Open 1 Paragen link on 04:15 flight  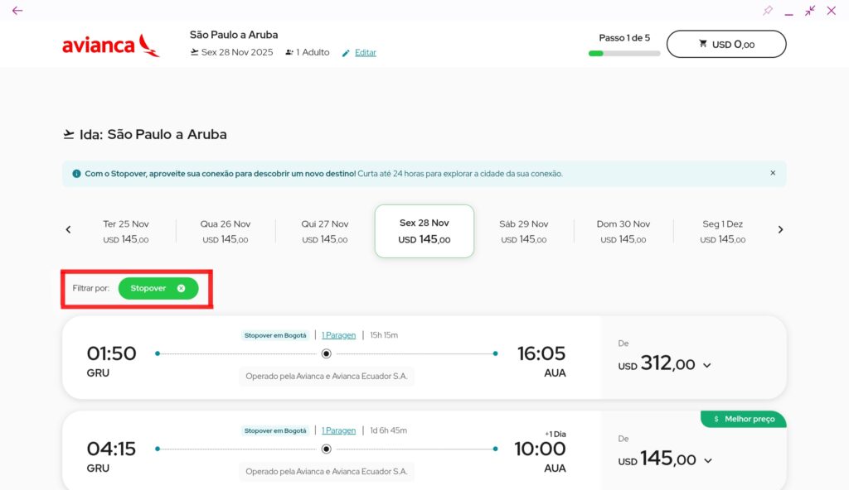tap(338, 430)
